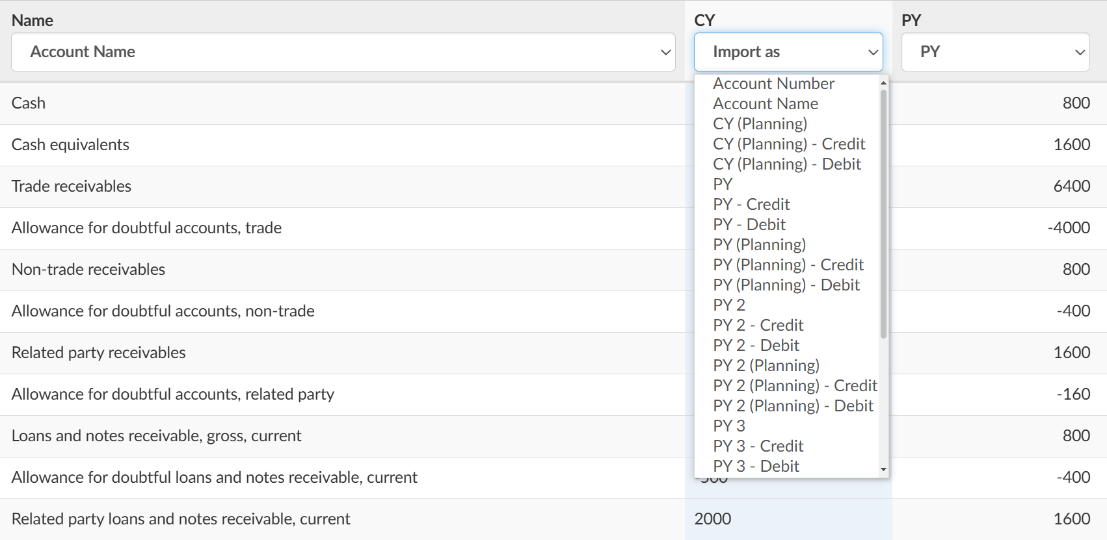Choose PY 2 (Planning) - Credit
Image resolution: width=1107 pixels, height=540 pixels.
click(795, 386)
